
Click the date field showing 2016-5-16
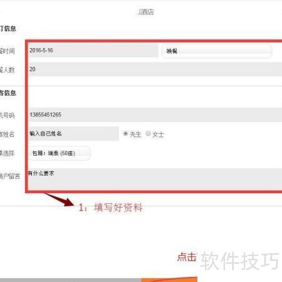(x=93, y=51)
